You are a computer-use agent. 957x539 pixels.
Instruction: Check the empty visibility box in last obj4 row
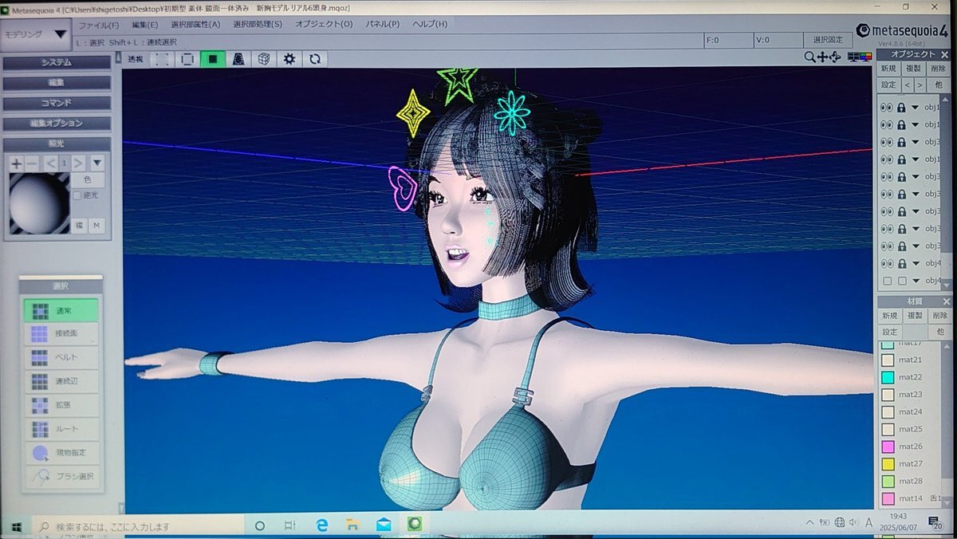point(887,281)
